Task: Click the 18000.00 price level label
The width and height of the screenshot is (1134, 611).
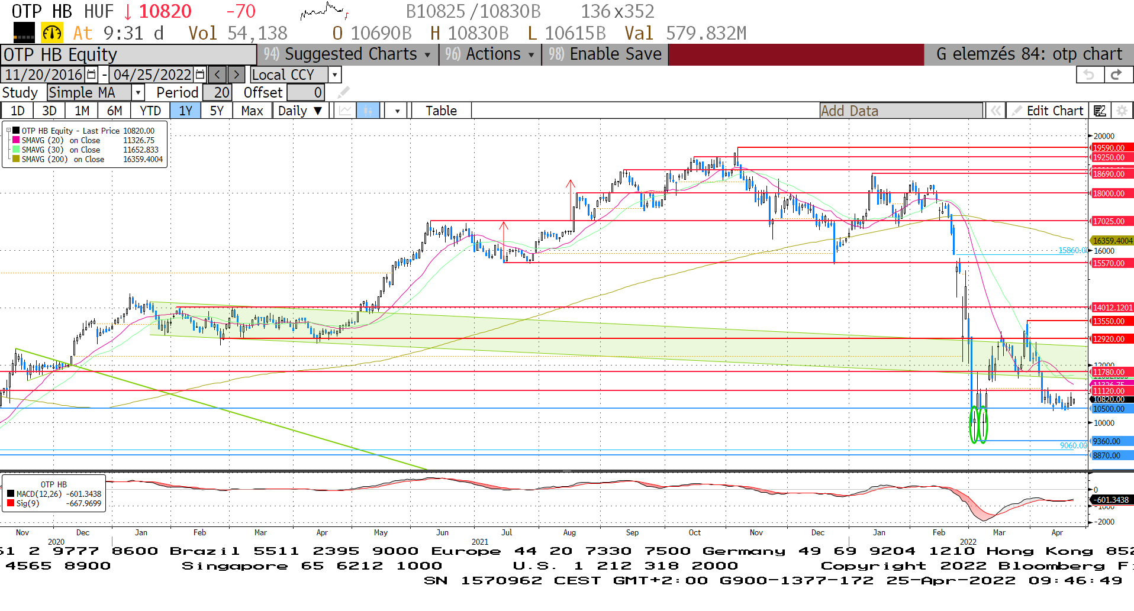Action: 1112,193
